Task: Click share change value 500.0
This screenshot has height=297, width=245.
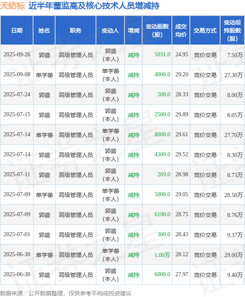Action: click(164, 95)
